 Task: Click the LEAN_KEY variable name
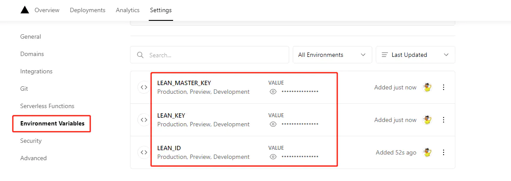point(171,115)
